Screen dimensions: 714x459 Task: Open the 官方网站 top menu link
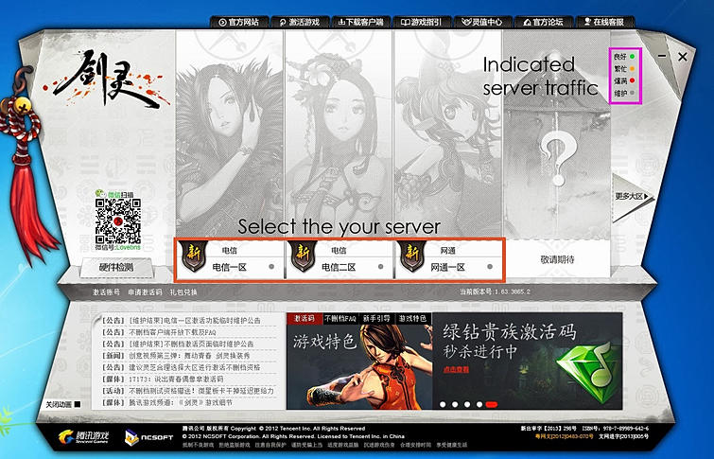[x=239, y=22]
